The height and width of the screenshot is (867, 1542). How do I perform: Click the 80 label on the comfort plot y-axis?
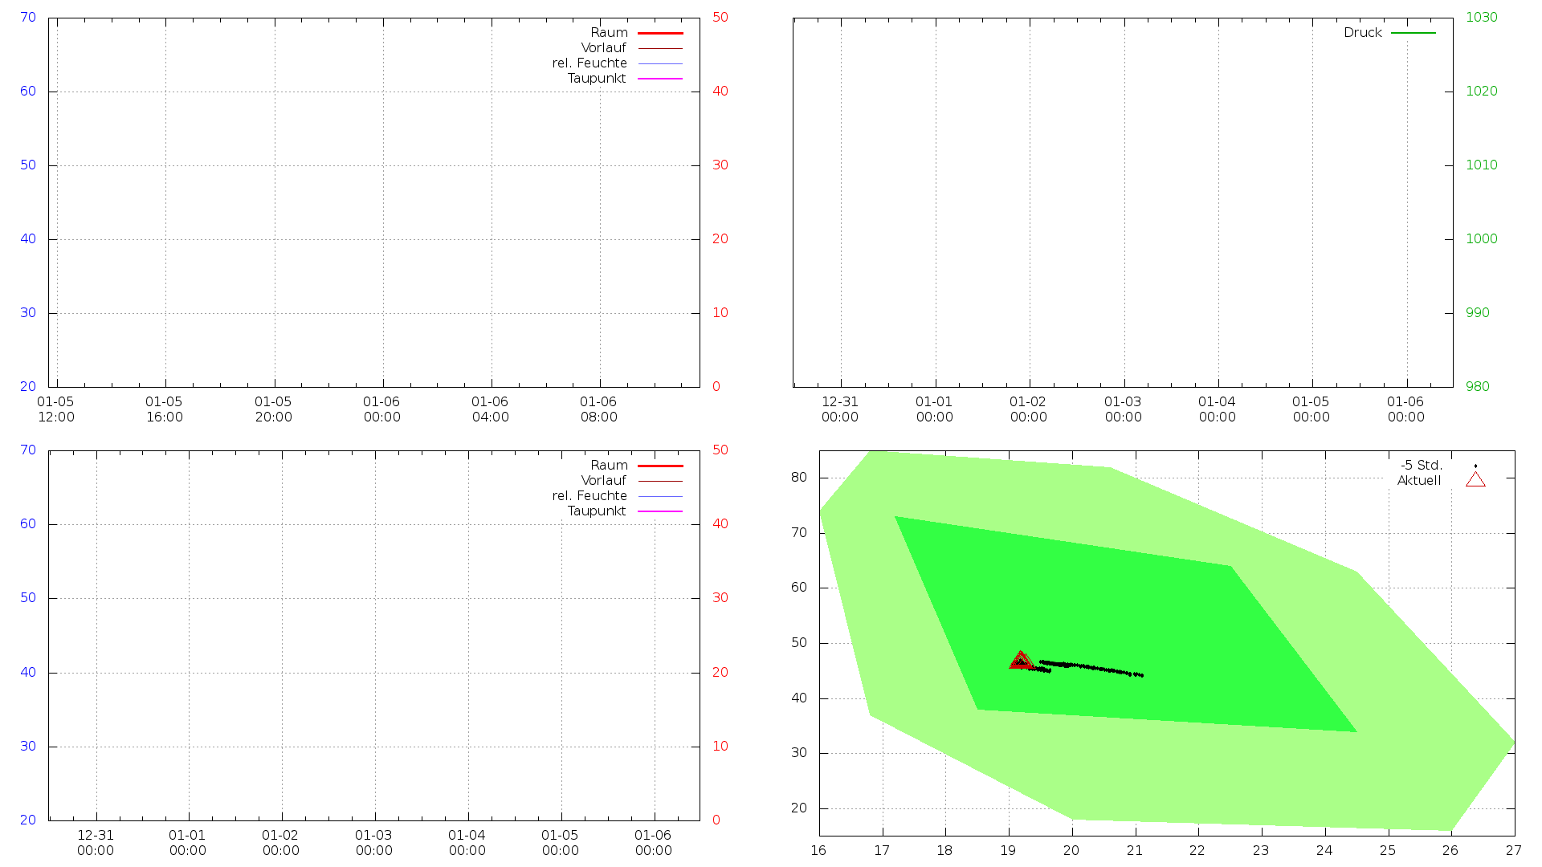pos(798,478)
